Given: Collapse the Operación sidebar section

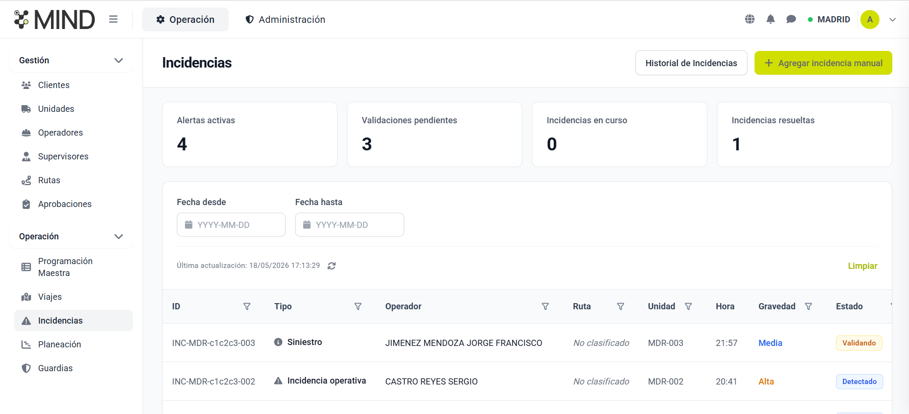Looking at the screenshot, I should [71, 237].
